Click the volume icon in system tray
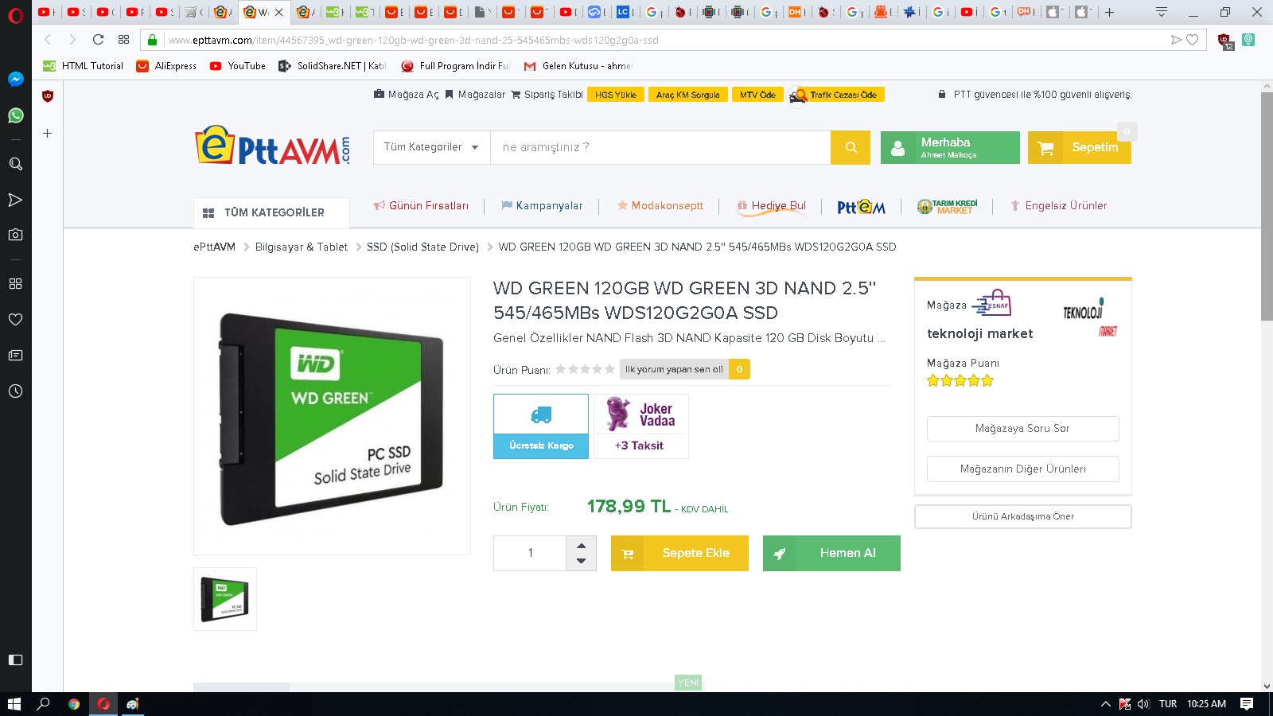Screen dimensions: 1273x716 coord(1143,704)
